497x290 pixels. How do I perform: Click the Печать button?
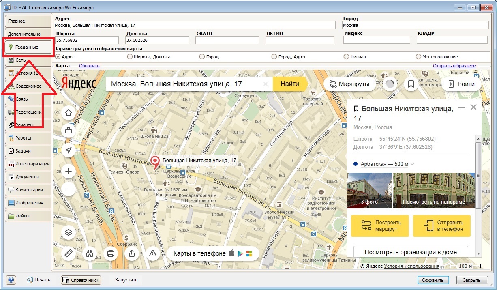click(x=39, y=280)
